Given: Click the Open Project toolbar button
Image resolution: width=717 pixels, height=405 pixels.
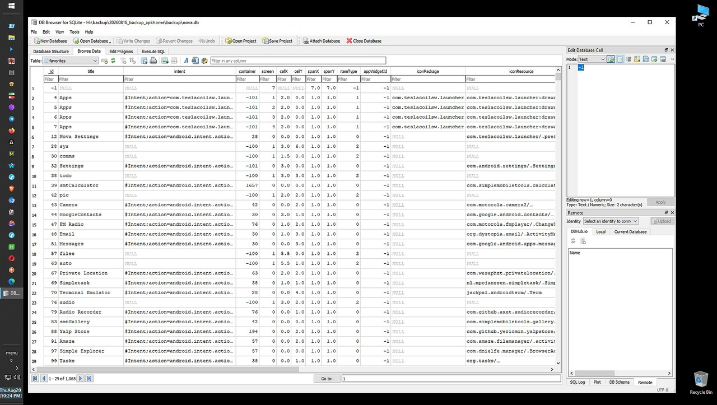Looking at the screenshot, I should (241, 41).
